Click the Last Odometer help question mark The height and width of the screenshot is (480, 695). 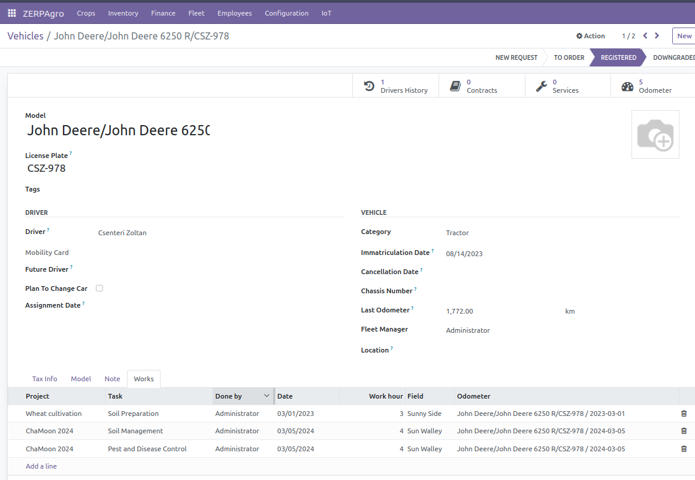(412, 308)
